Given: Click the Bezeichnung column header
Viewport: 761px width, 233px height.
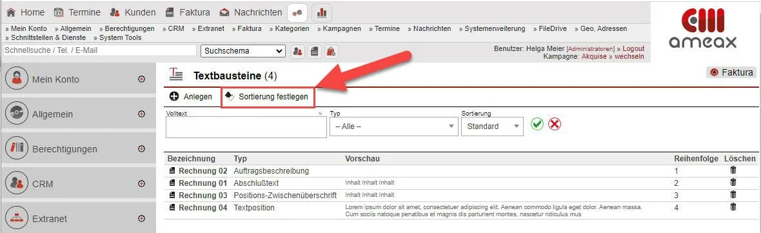Looking at the screenshot, I should [x=192, y=159].
